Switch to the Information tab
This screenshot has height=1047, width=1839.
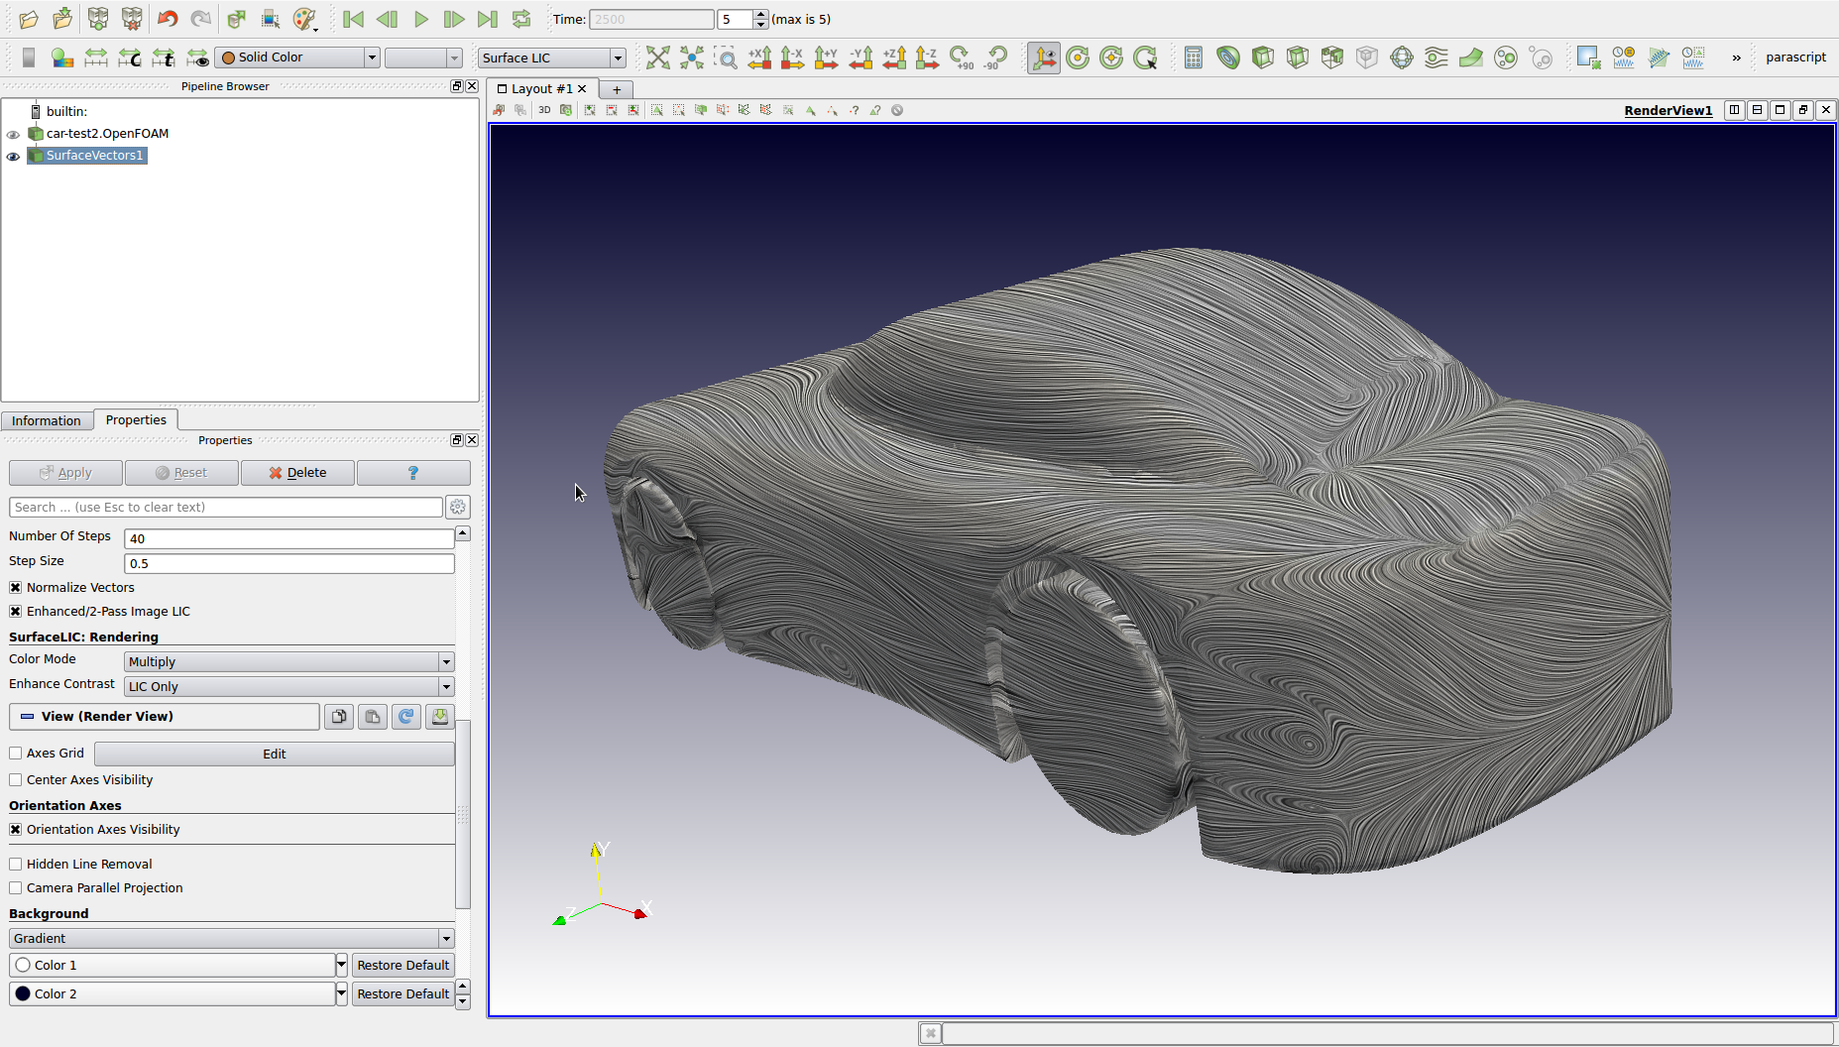click(x=47, y=420)
